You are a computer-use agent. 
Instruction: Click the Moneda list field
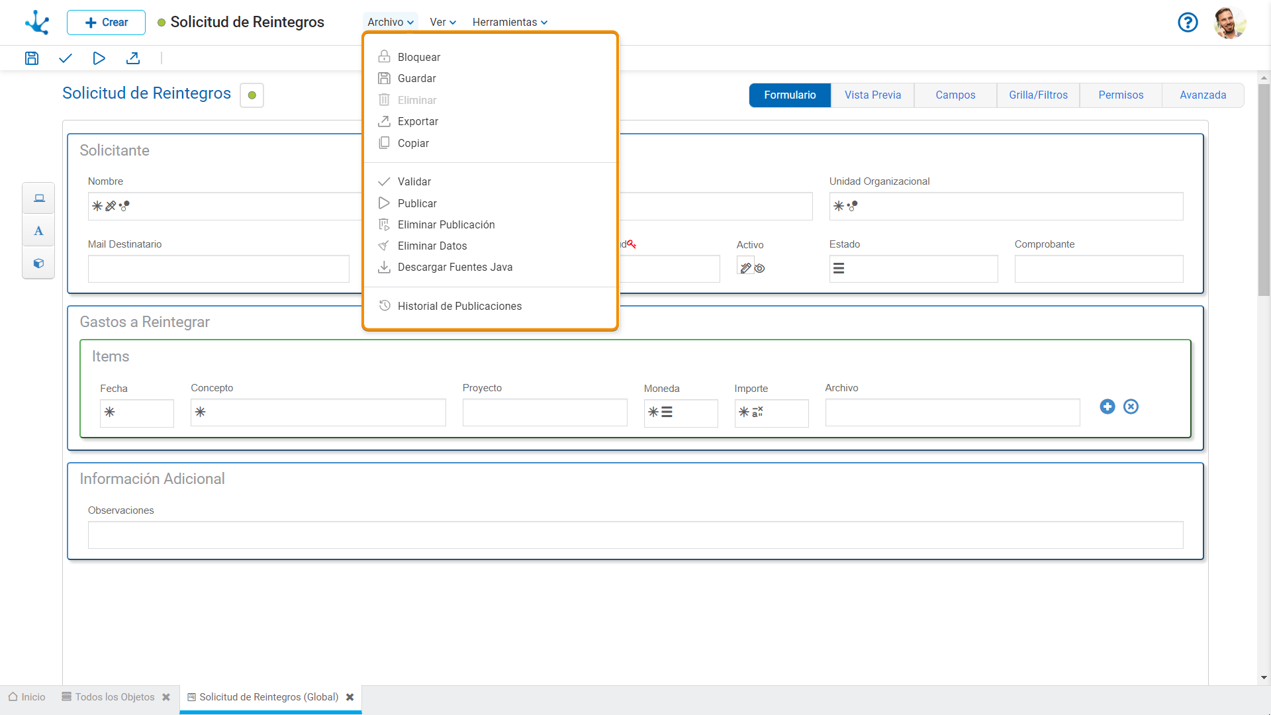pos(681,413)
